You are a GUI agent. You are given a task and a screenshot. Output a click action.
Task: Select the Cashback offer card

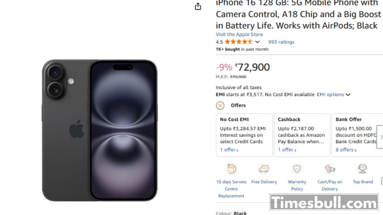(302, 131)
